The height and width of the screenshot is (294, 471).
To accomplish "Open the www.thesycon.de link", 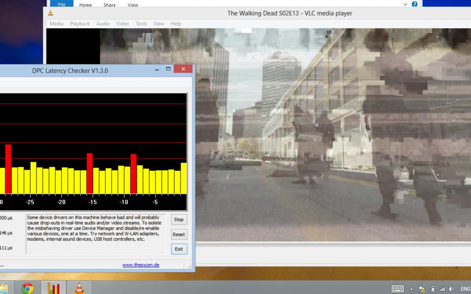I will tap(141, 265).
